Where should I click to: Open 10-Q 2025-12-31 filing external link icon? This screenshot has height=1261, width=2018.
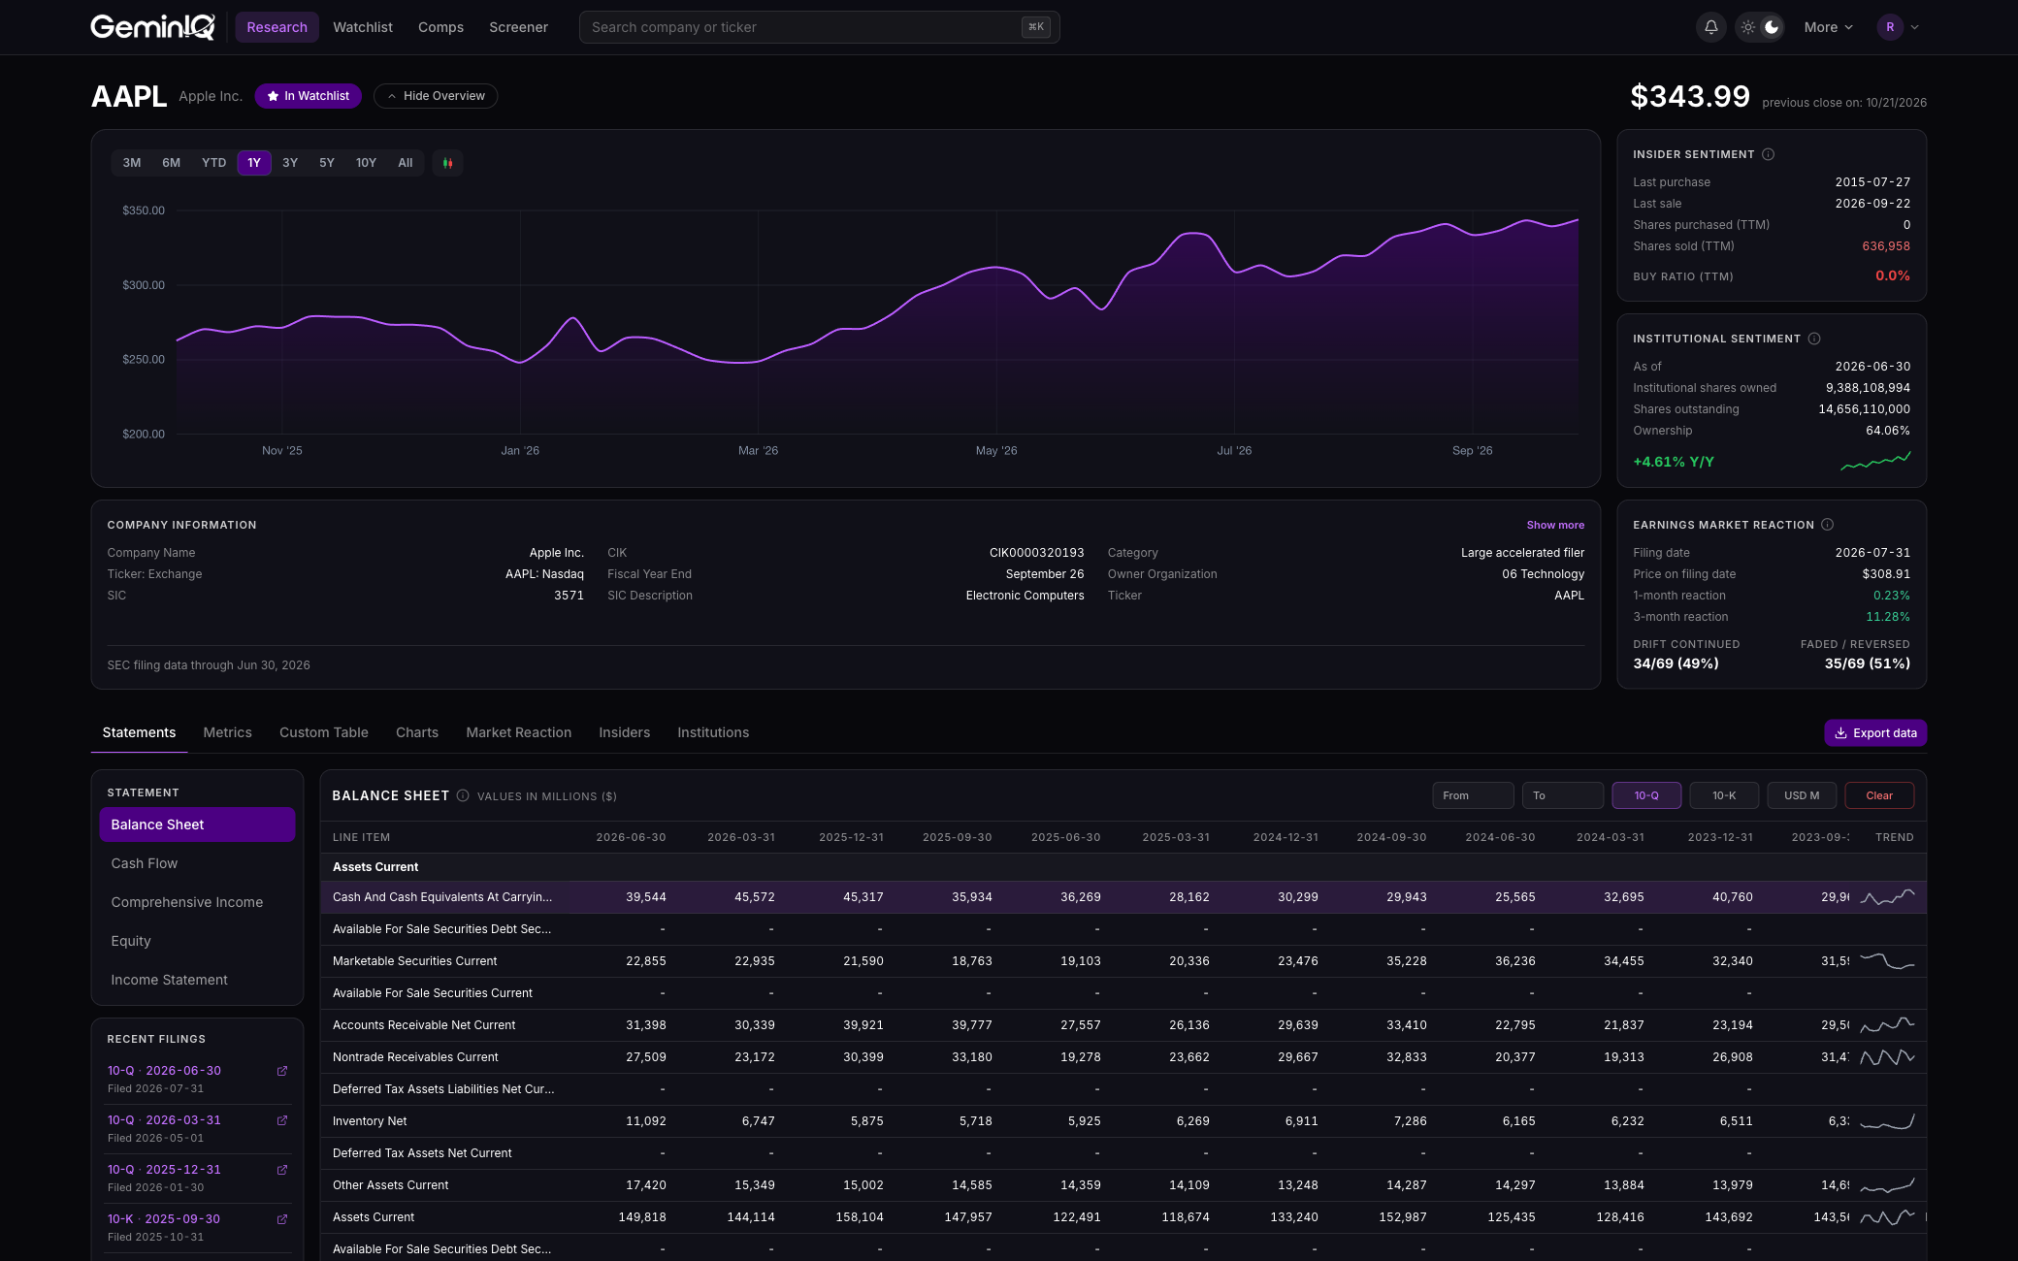tap(282, 1170)
